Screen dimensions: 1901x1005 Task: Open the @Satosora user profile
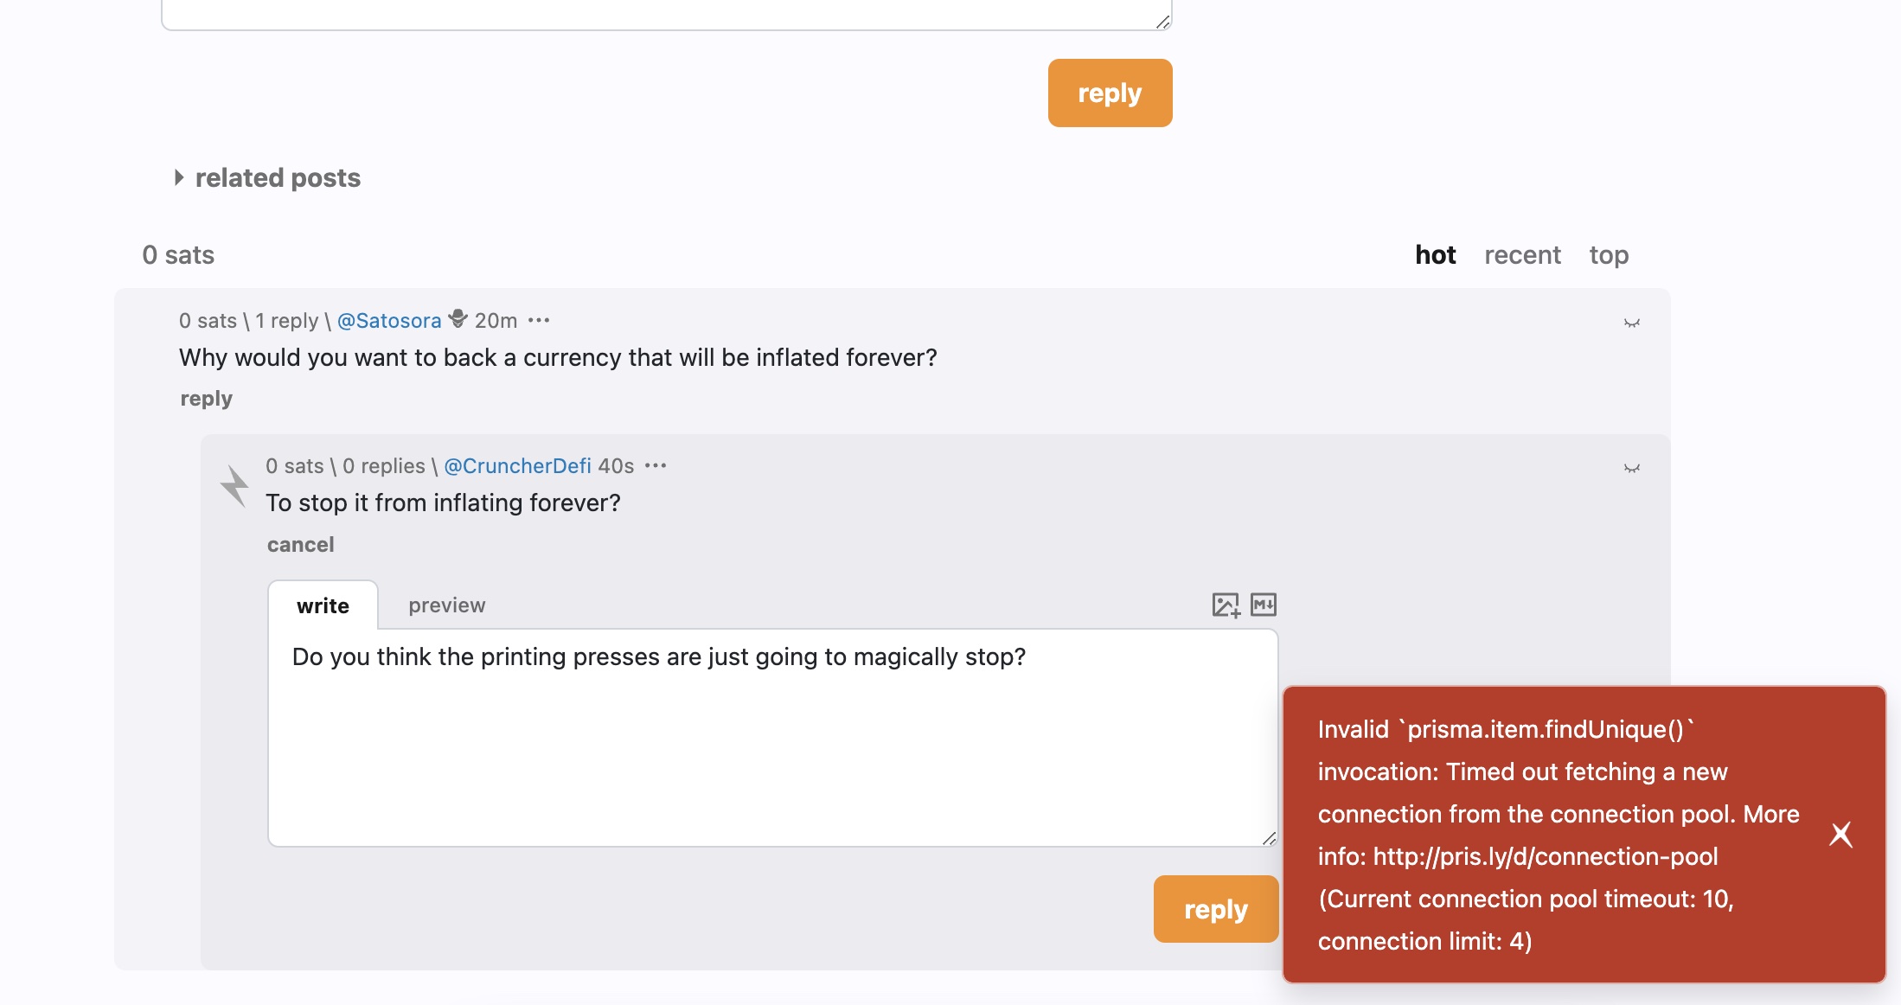[x=388, y=321]
